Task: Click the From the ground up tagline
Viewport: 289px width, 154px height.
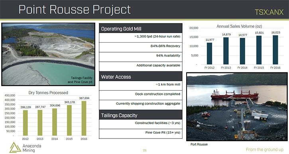Action: pyautogui.click(x=265, y=150)
